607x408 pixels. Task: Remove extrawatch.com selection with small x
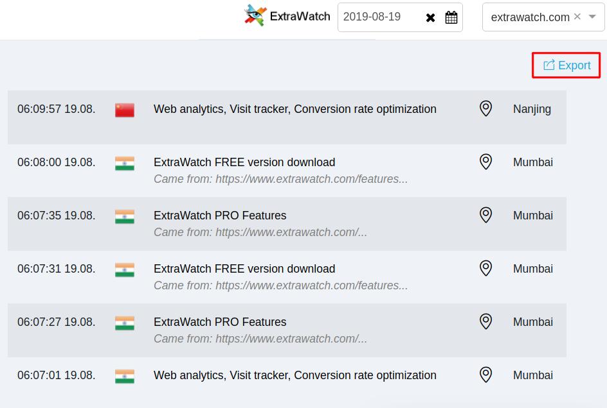(x=577, y=16)
